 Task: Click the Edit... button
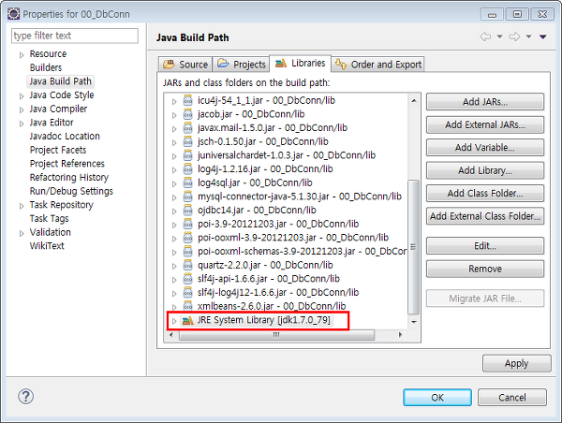click(485, 246)
